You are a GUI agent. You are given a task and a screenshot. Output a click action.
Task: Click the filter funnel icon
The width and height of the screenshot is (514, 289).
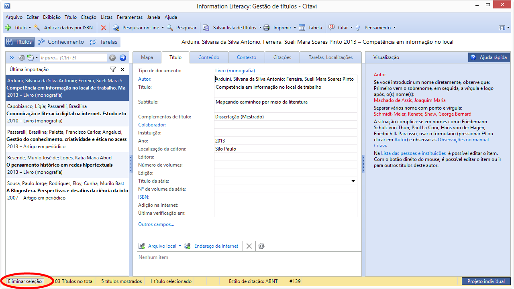[x=113, y=69]
